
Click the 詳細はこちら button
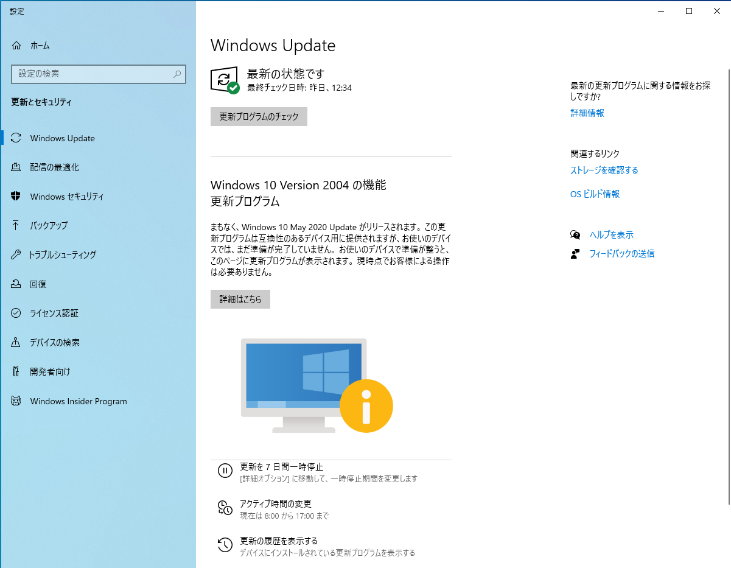pyautogui.click(x=240, y=299)
